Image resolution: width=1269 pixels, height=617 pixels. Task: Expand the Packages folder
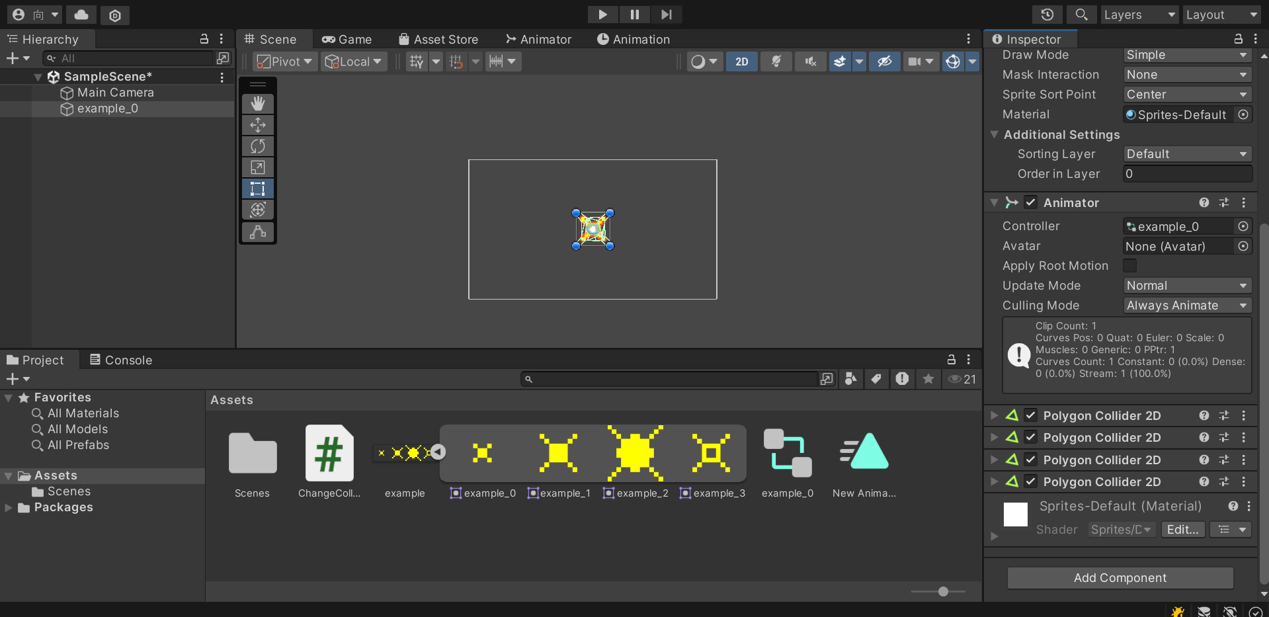pyautogui.click(x=9, y=507)
